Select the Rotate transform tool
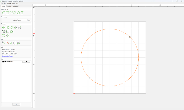Viewport: 184px width, 110px height. point(12,27)
